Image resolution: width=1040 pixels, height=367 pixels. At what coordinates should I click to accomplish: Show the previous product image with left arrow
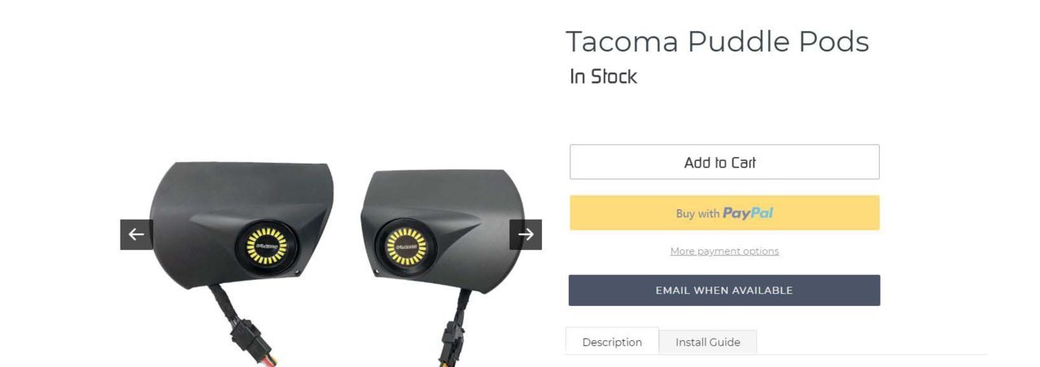coord(137,234)
